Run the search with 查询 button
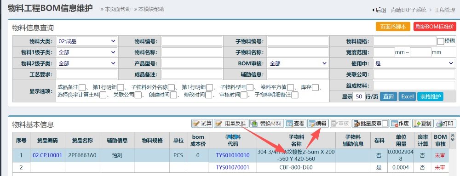 (388, 97)
